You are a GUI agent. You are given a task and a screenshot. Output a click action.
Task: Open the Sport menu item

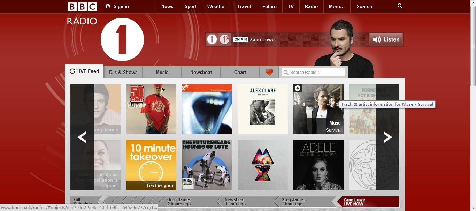click(x=191, y=6)
